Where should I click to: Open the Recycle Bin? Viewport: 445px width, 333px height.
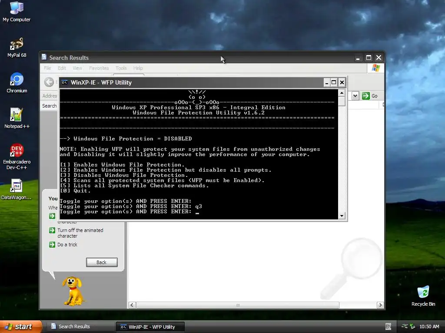coord(423,296)
